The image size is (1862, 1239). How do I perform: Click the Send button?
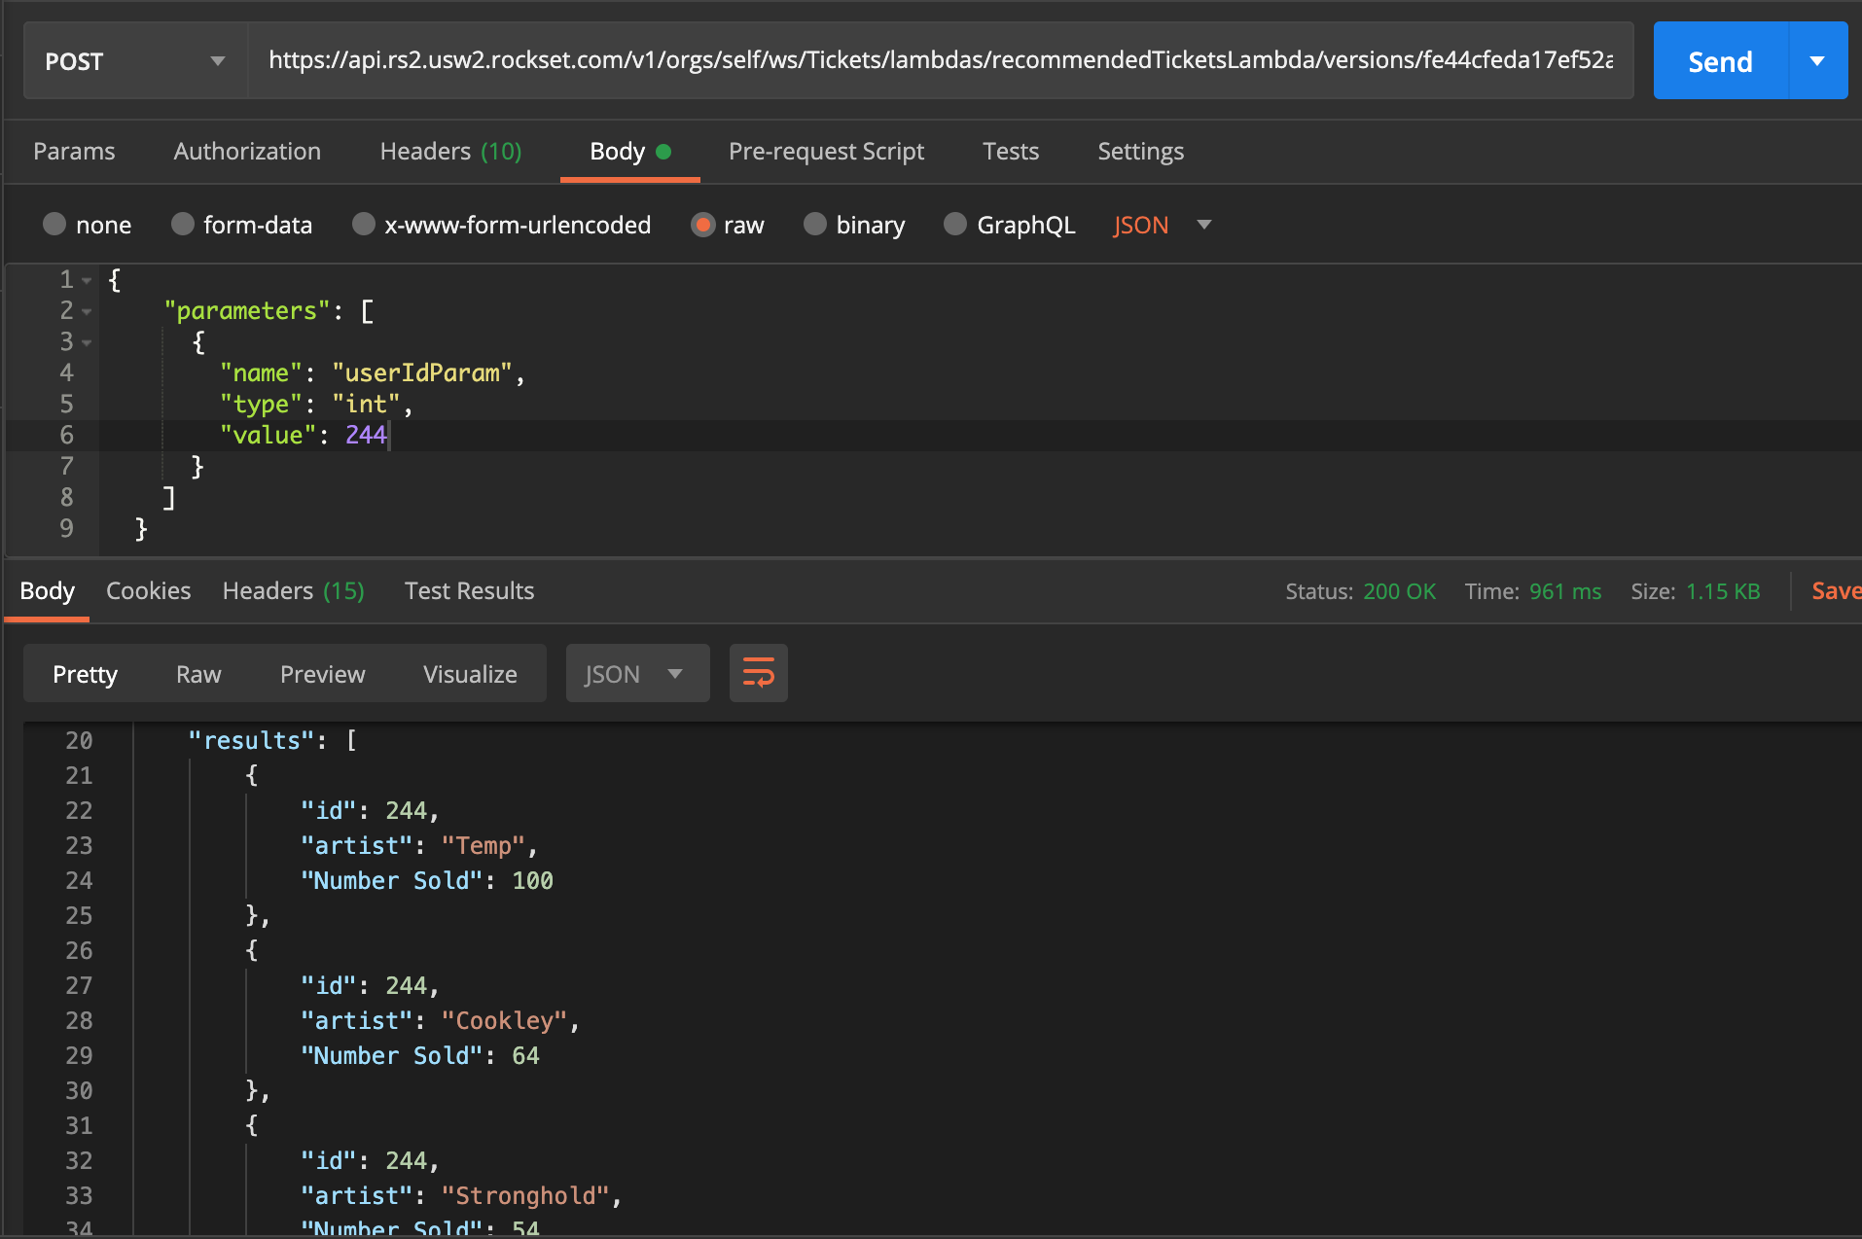1719,60
